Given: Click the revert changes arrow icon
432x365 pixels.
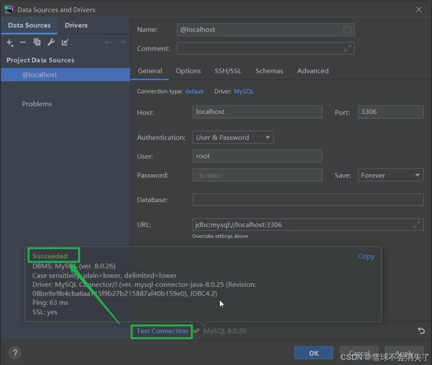Looking at the screenshot, I should [421, 330].
